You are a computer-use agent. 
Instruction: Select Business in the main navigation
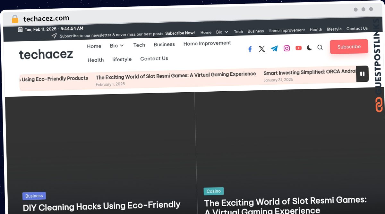click(164, 44)
